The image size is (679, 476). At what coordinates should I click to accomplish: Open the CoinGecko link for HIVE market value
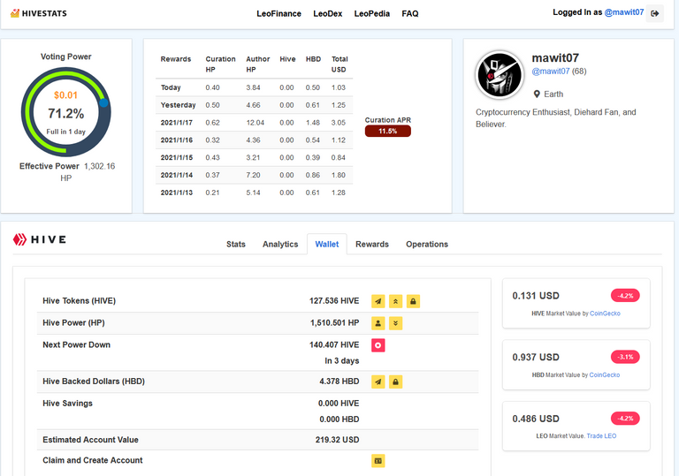pyautogui.click(x=605, y=314)
